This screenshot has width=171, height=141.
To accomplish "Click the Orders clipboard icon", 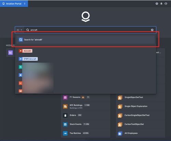I will click(65, 116).
